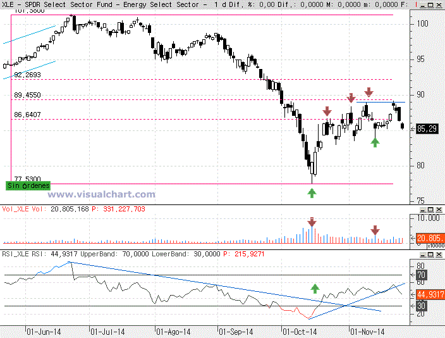Screen dimensions: 445x338
Task: Click the 01-Ago-14 date axis label
Action: click(x=173, y=332)
